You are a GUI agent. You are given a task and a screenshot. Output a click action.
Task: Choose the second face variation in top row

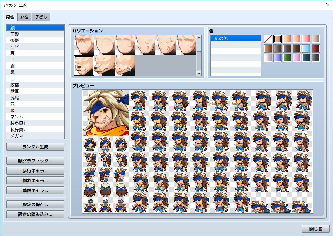point(104,45)
